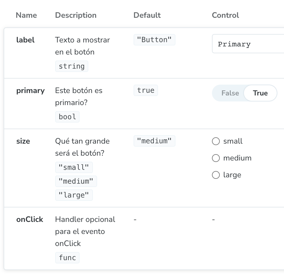Click the primary property name
This screenshot has width=284, height=277.
coord(30,91)
